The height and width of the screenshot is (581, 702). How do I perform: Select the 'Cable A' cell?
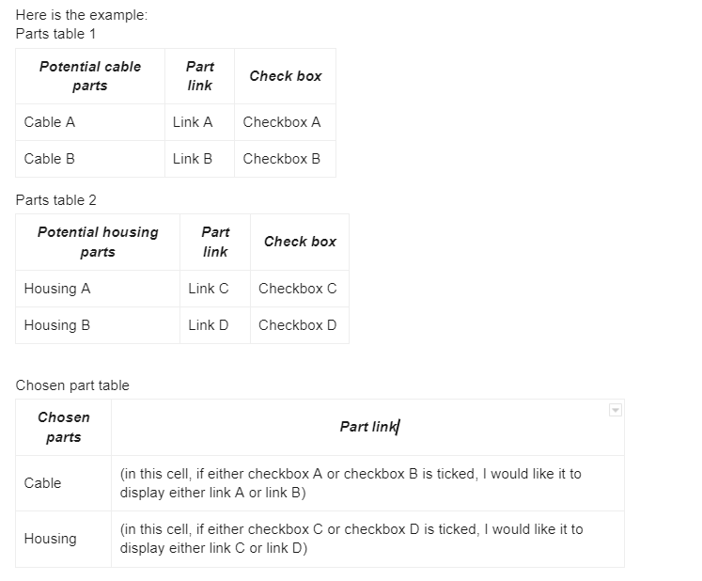90,122
